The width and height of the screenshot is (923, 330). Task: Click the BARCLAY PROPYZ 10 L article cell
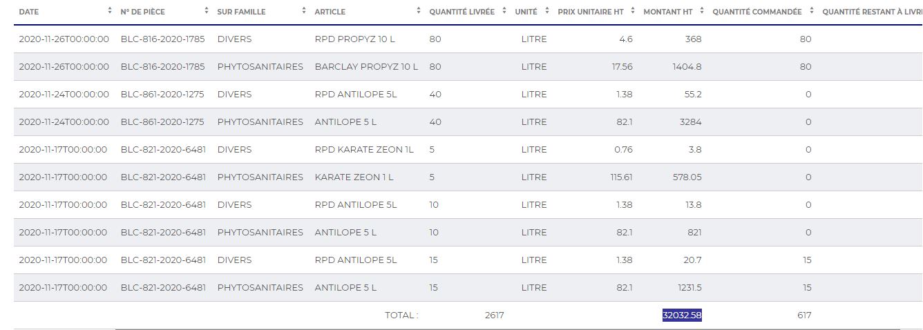click(x=366, y=67)
